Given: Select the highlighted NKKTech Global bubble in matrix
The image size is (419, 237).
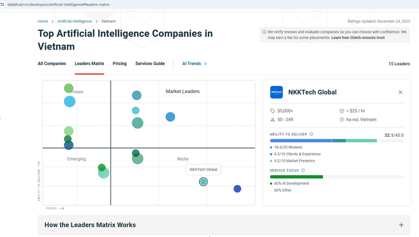Looking at the screenshot, I should tap(203, 182).
